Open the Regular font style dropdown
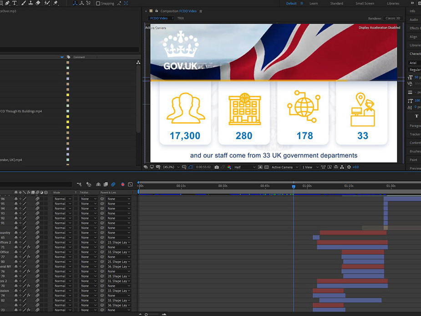Image resolution: width=421 pixels, height=316 pixels. pos(414,70)
